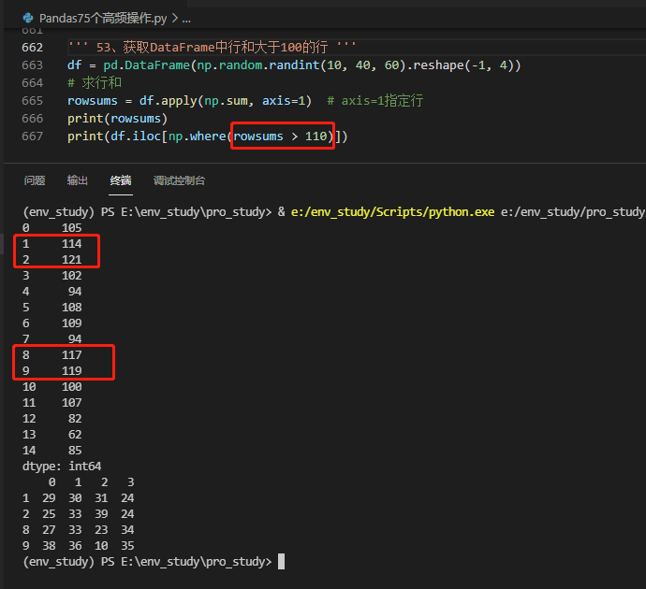646x589 pixels.
Task: Click line number 665 in the gutter
Action: 32,100
